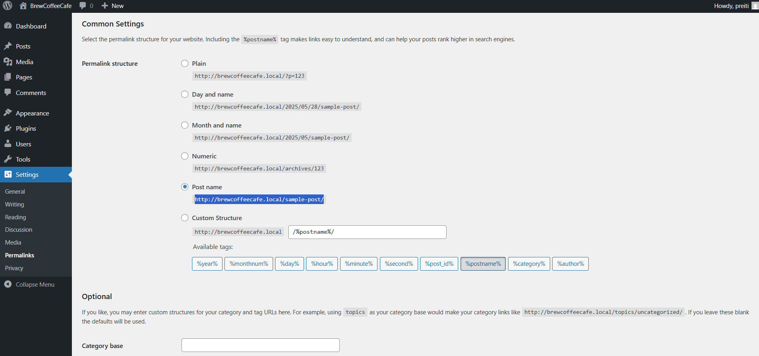Screen dimensions: 759x356
Task: Click the Appearance paintbrush icon
Action: [x=8, y=113]
